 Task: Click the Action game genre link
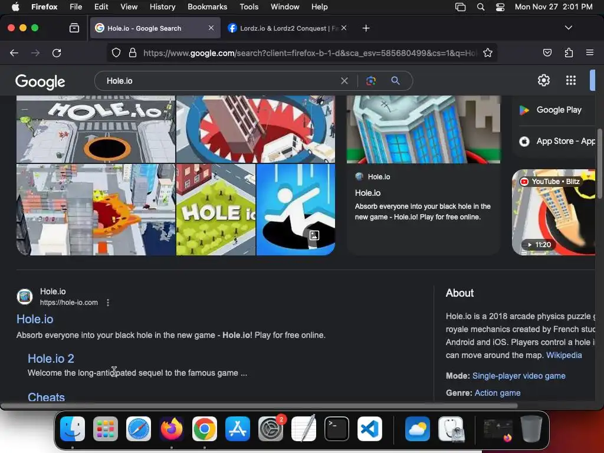[x=497, y=393]
